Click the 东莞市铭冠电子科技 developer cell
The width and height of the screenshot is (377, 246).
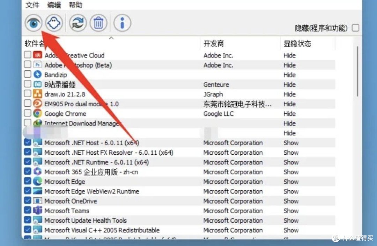pyautogui.click(x=237, y=104)
